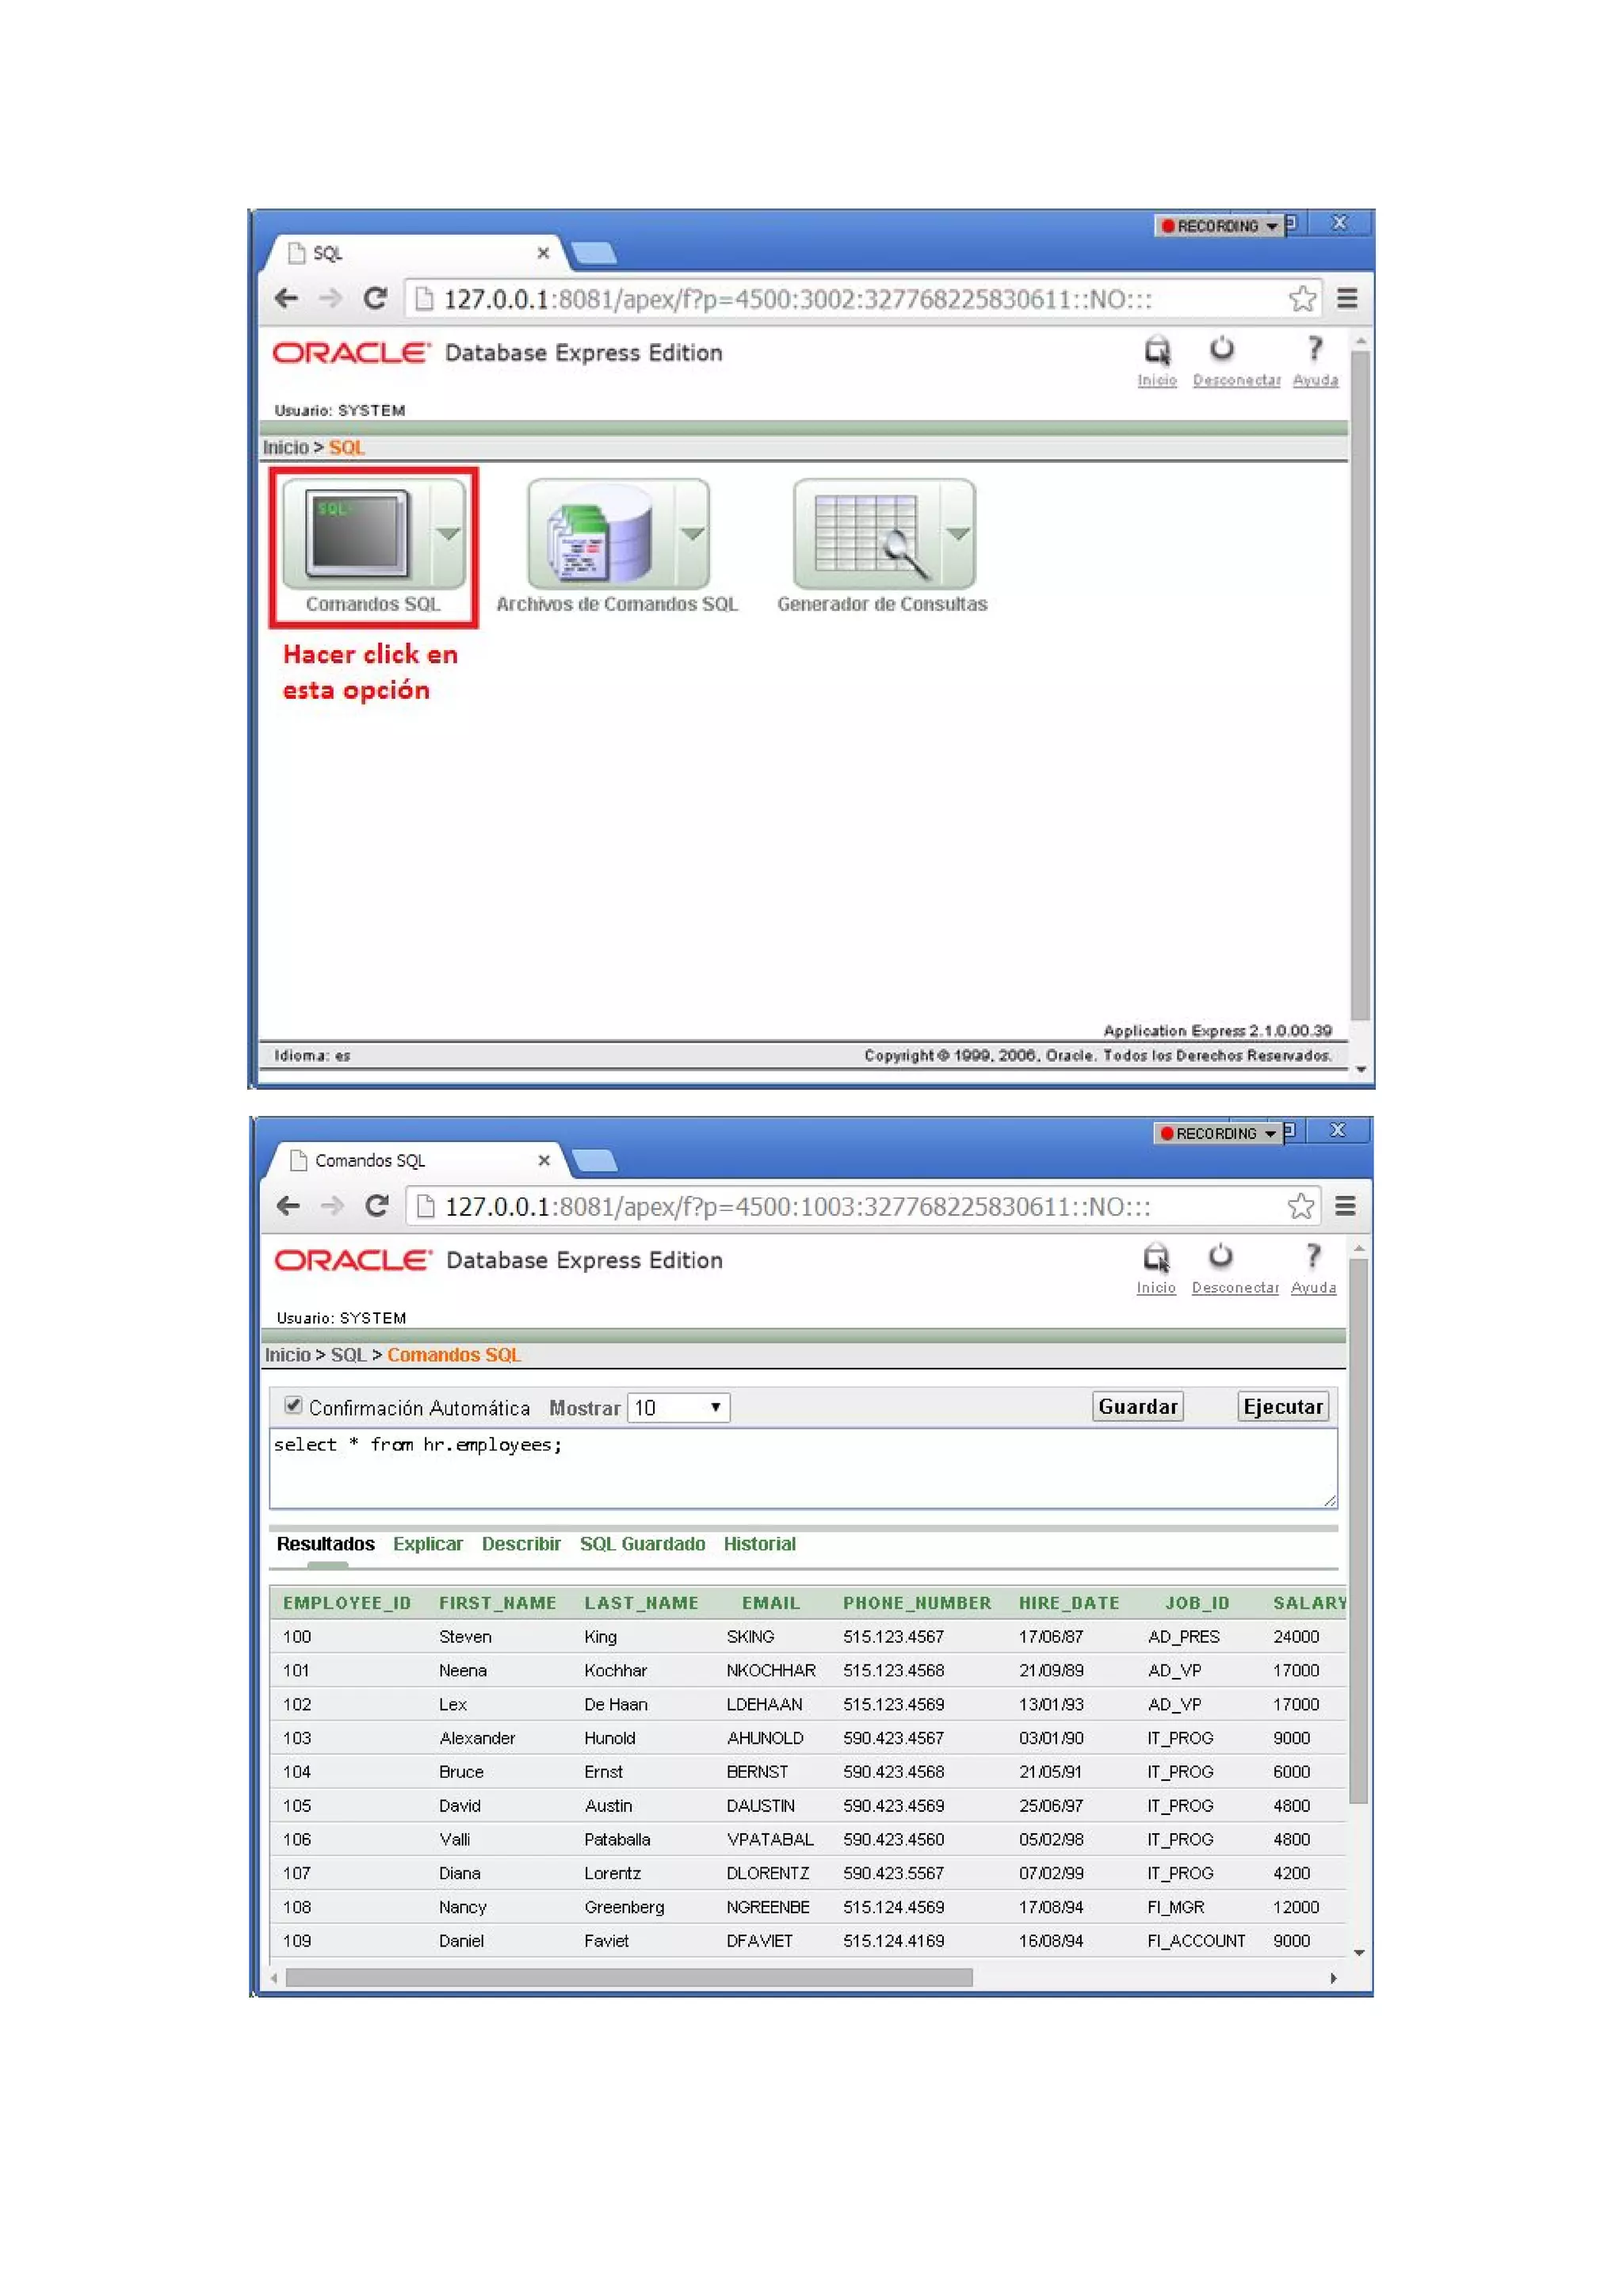Reload the Comandos SQL browser page
This screenshot has width=1623, height=2296.
point(376,1205)
